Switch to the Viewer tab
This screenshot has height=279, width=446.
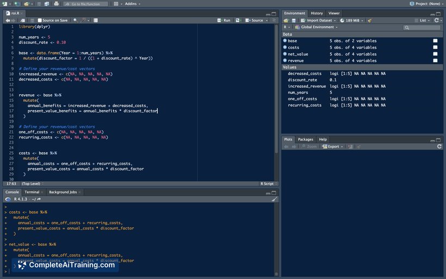(334, 13)
